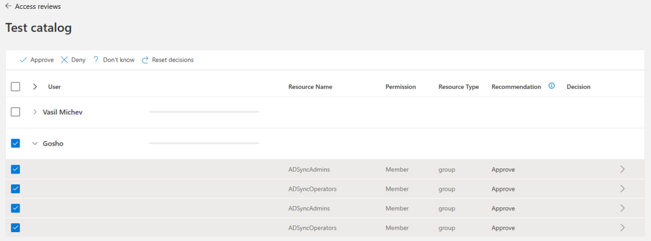Open details chevron of second ADSyncAdmins row

pos(622,208)
